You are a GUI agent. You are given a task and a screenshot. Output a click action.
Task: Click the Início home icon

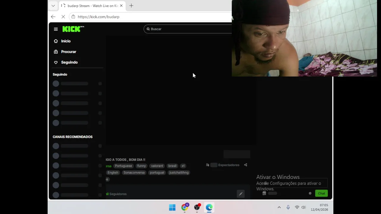(x=56, y=41)
